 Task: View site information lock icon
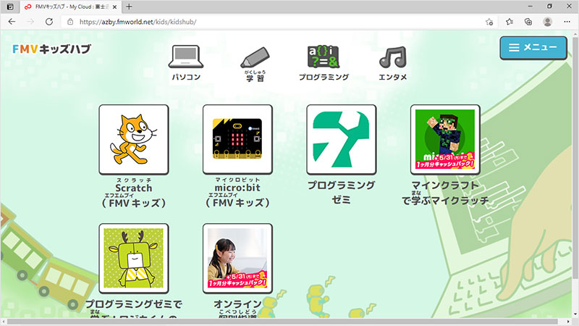70,22
